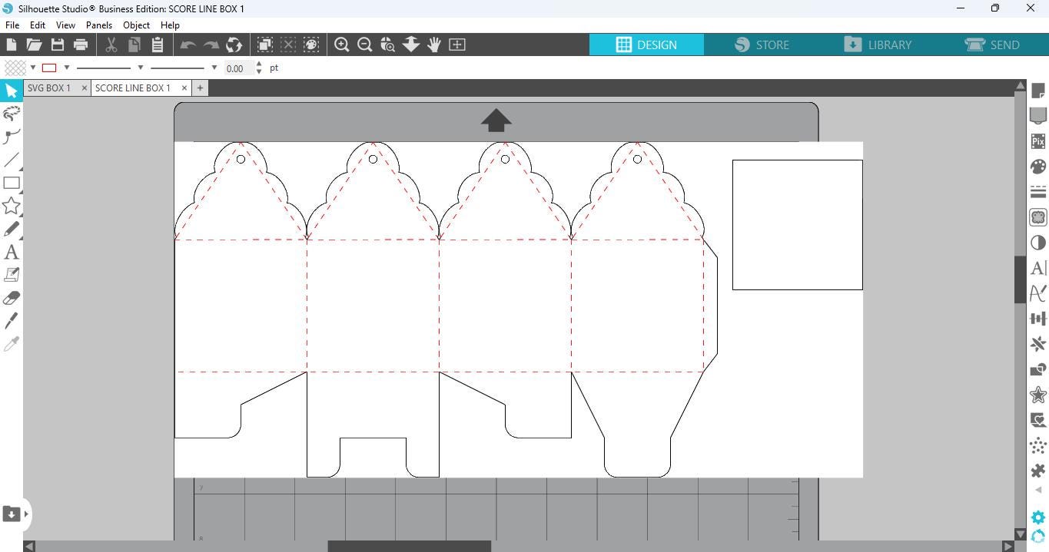Click the line thickness input field

(238, 68)
